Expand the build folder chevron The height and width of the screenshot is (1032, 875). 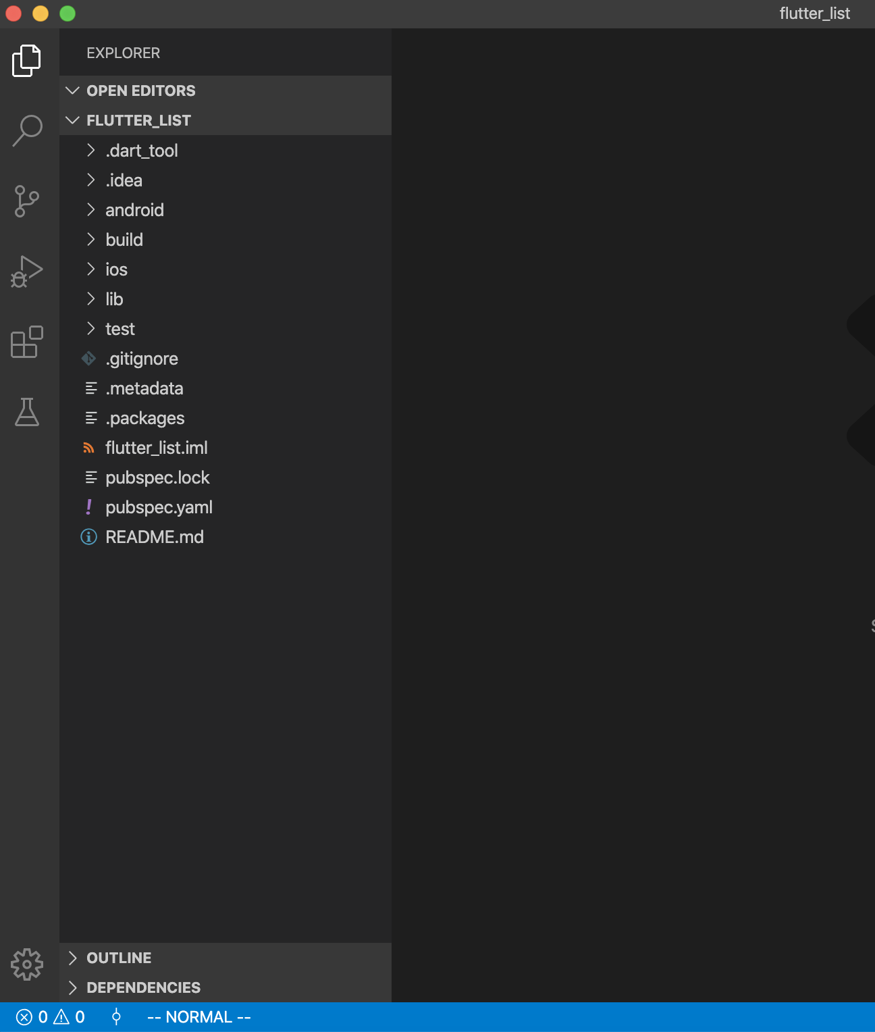point(91,239)
